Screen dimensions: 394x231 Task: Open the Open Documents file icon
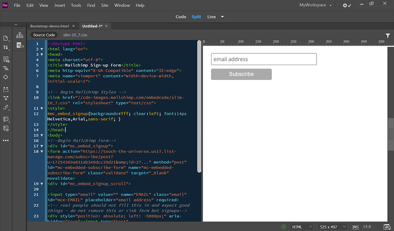click(x=6, y=38)
